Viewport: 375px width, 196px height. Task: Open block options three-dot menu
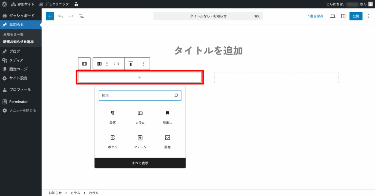click(143, 64)
